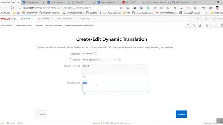223x125 pixels.
Task: Switch to the Page Designer tab
Action: [x=58, y=2]
